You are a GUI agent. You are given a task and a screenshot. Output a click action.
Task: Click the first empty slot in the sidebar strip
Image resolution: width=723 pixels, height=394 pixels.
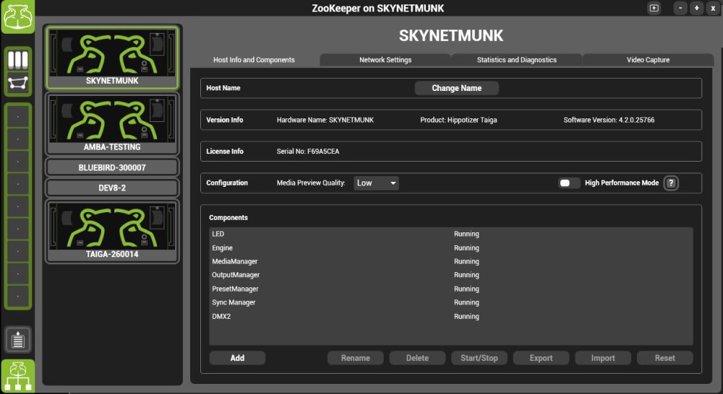point(18,117)
